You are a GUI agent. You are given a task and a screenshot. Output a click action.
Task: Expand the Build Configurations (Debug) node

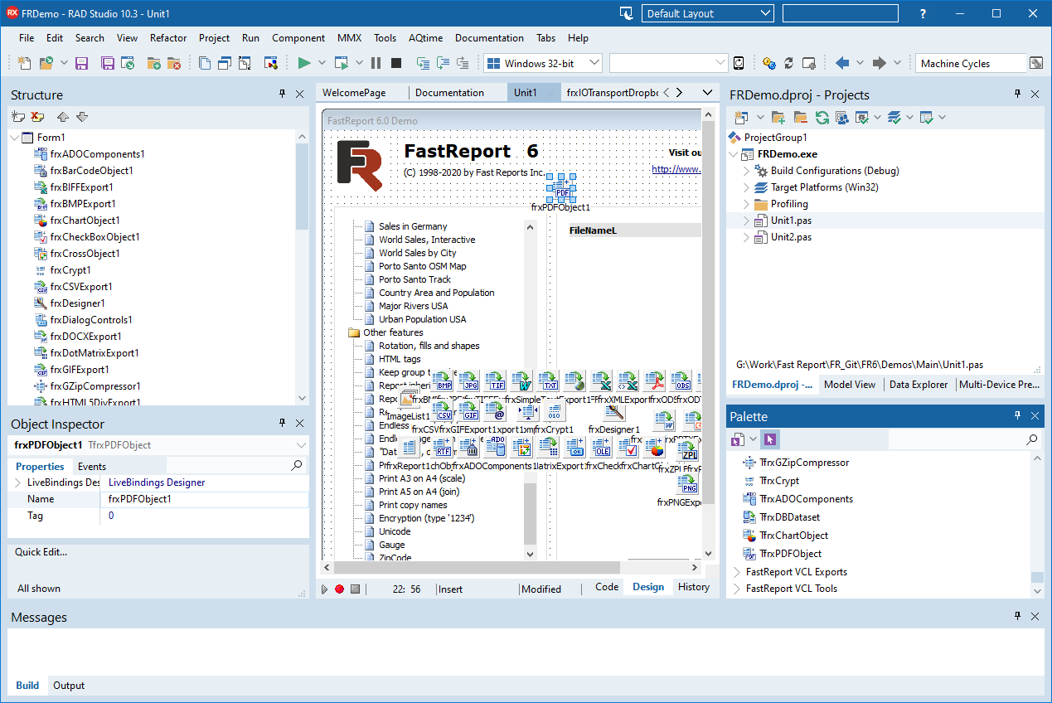pyautogui.click(x=746, y=171)
